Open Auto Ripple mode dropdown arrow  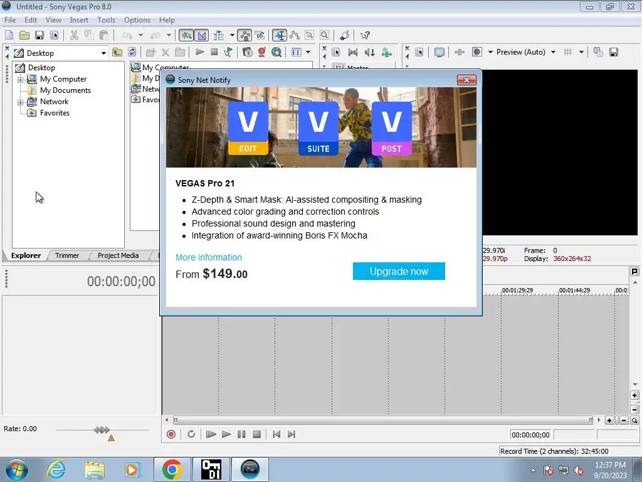click(x=232, y=35)
